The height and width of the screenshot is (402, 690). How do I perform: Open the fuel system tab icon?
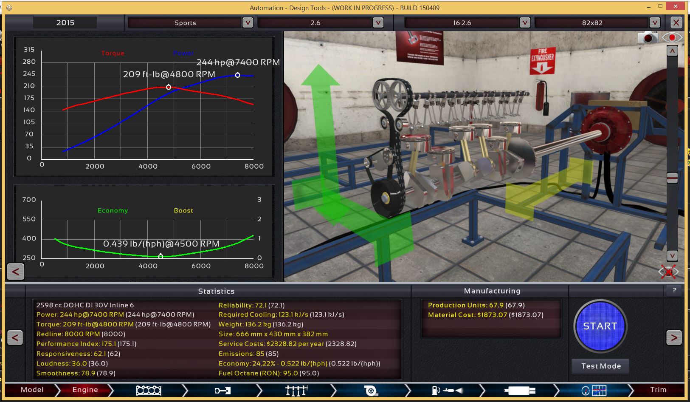coord(447,390)
